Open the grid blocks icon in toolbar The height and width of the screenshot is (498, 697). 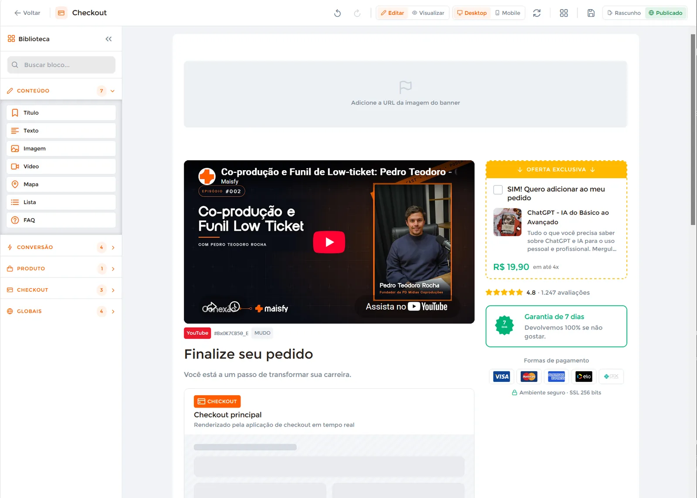[564, 13]
